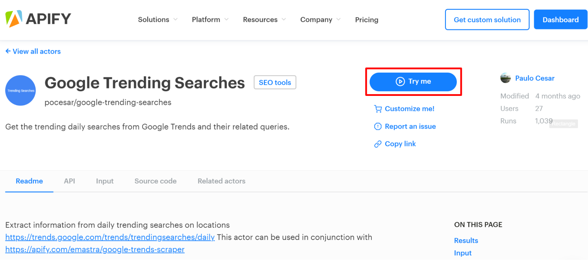The height and width of the screenshot is (260, 588).
Task: Expand the Platform dropdown menu
Action: click(210, 20)
